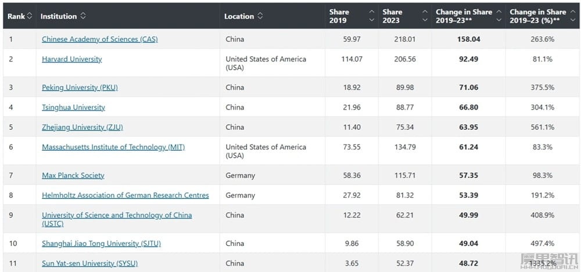The height and width of the screenshot is (272, 581).
Task: Click the Share 2023 header text
Action: click(x=392, y=16)
